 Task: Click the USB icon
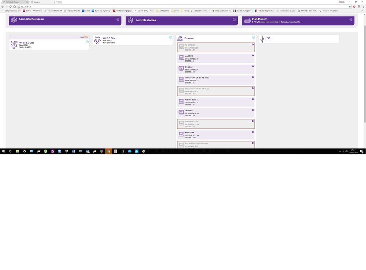pyautogui.click(x=262, y=39)
